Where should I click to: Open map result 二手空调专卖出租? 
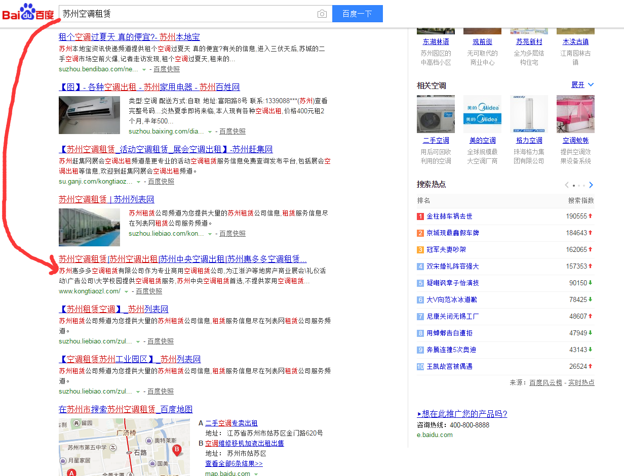(231, 423)
